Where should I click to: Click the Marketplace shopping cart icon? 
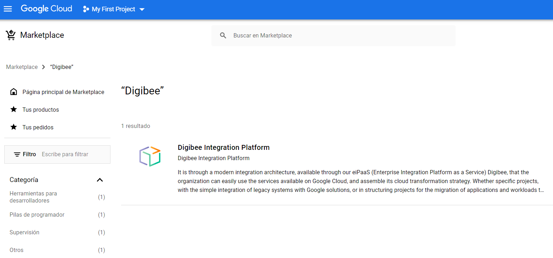click(x=11, y=35)
